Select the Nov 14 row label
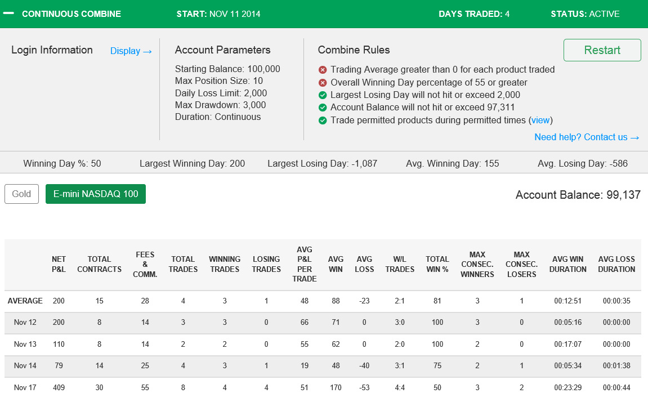This screenshot has width=648, height=411. pos(25,365)
